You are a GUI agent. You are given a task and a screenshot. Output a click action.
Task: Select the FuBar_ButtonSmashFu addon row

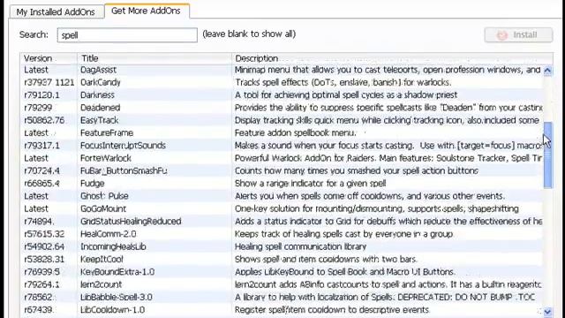(x=282, y=170)
